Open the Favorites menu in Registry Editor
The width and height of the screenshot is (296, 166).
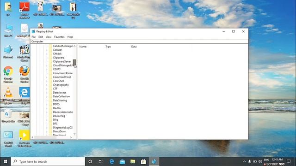click(x=59, y=37)
